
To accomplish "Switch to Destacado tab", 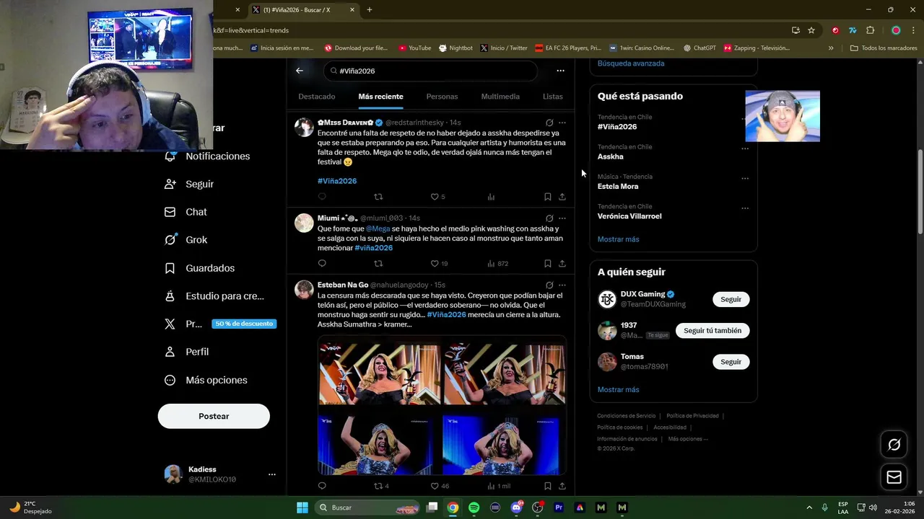I will pyautogui.click(x=317, y=97).
